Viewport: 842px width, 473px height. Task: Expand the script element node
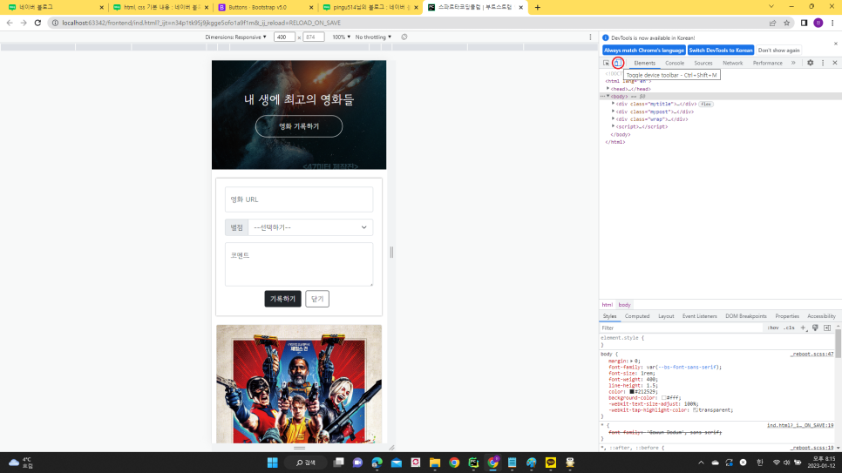614,126
